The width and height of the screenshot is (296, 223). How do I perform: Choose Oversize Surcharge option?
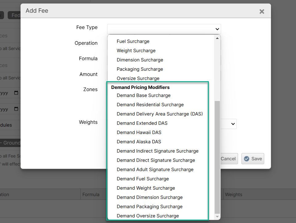(138, 78)
